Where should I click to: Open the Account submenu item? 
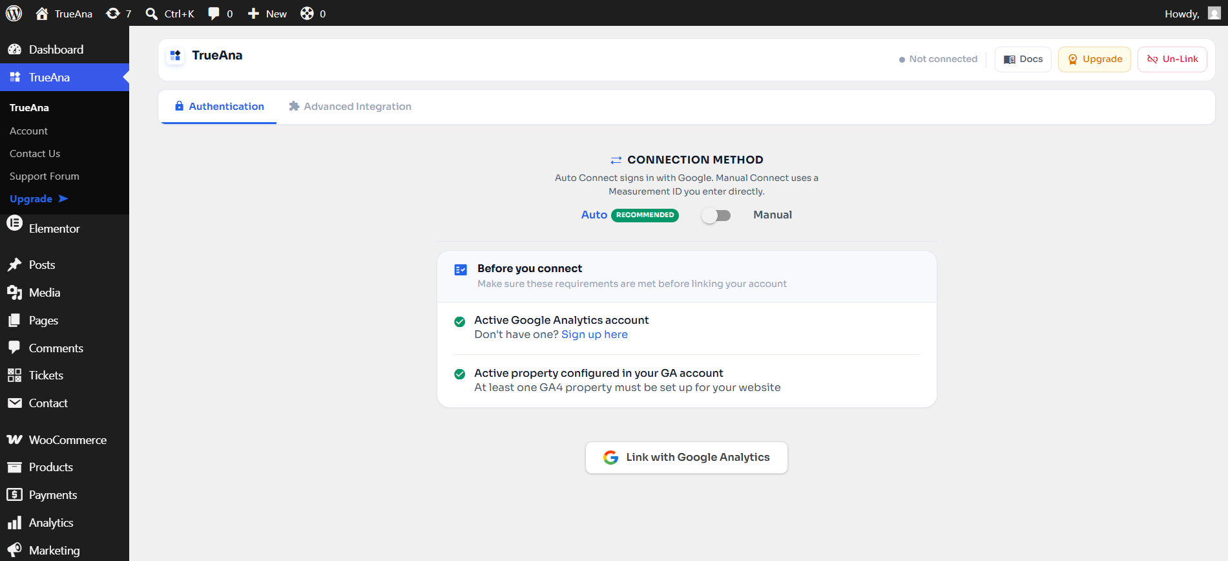point(28,131)
